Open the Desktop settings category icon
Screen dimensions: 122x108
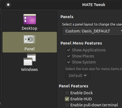[30, 19]
